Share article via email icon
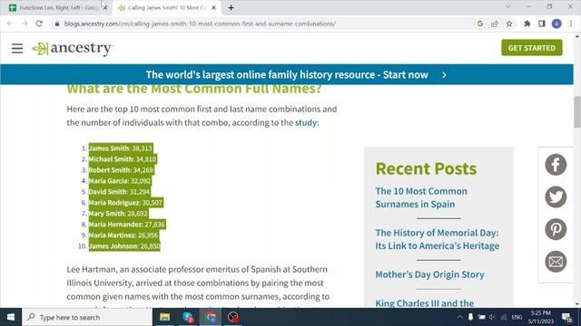This screenshot has height=326, width=581. pos(556,262)
